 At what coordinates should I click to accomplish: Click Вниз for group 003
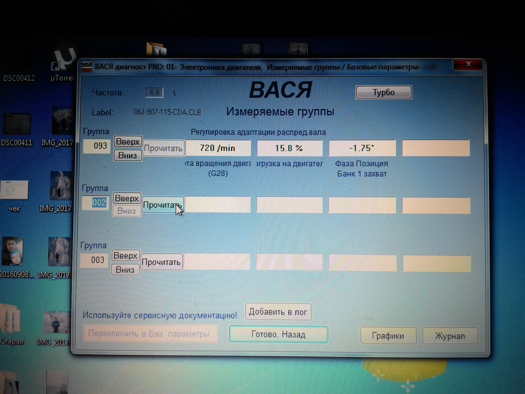125,270
